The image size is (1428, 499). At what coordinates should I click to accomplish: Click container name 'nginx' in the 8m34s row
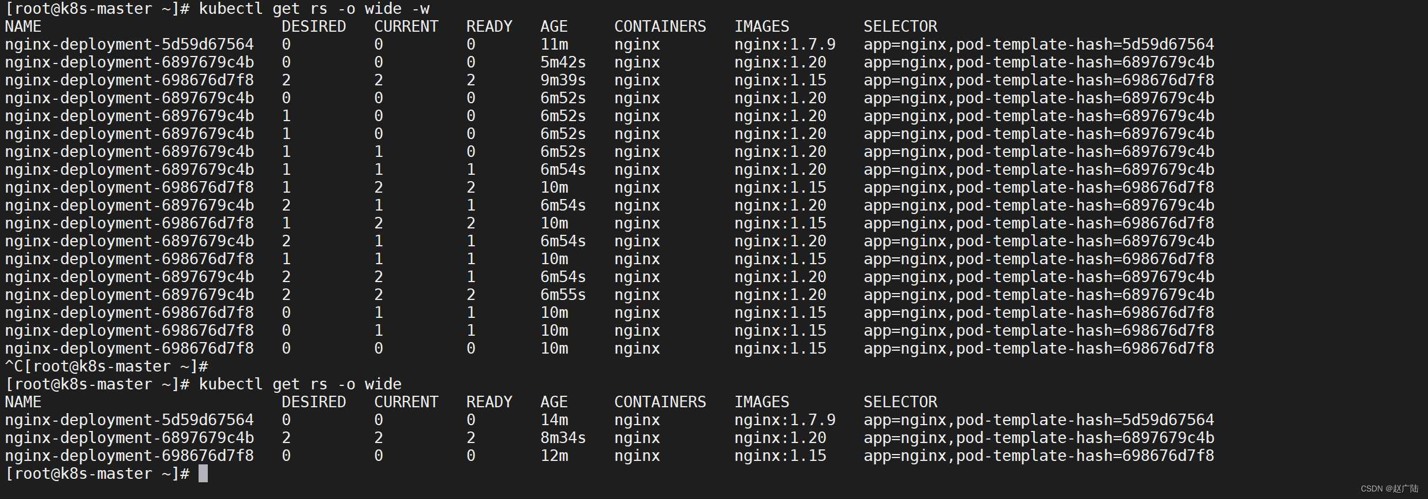(x=637, y=438)
